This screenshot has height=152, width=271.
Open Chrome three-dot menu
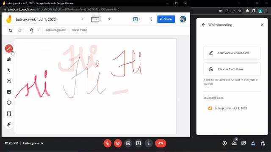(x=267, y=11)
